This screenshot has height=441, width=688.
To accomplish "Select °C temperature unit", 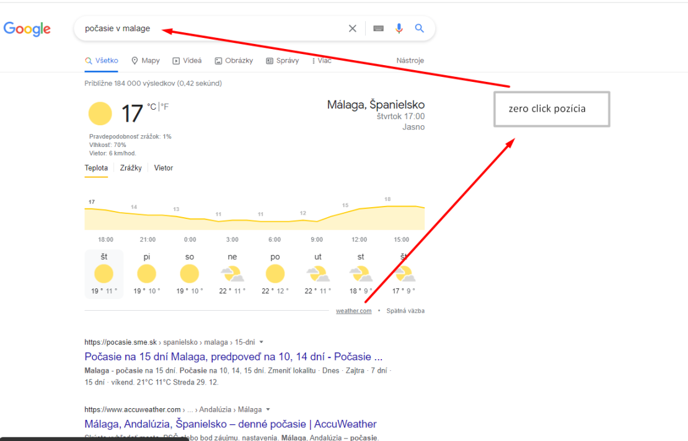I will (x=152, y=107).
